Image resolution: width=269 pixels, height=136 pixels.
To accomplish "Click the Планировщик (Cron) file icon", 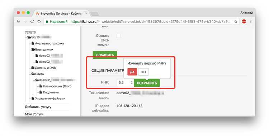I will pos(41,86).
